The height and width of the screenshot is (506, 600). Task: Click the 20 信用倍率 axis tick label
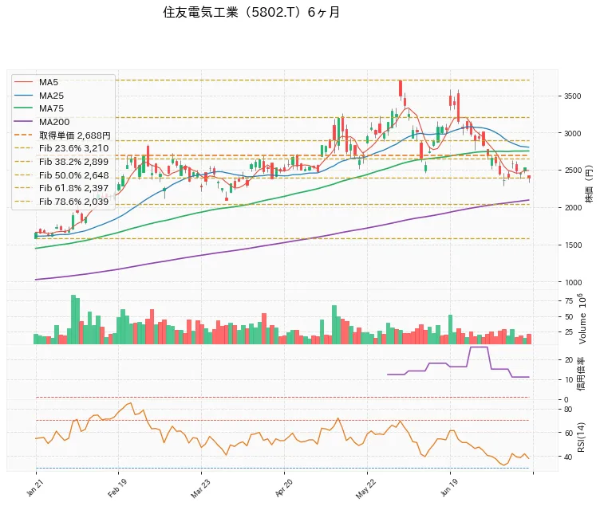tap(569, 360)
